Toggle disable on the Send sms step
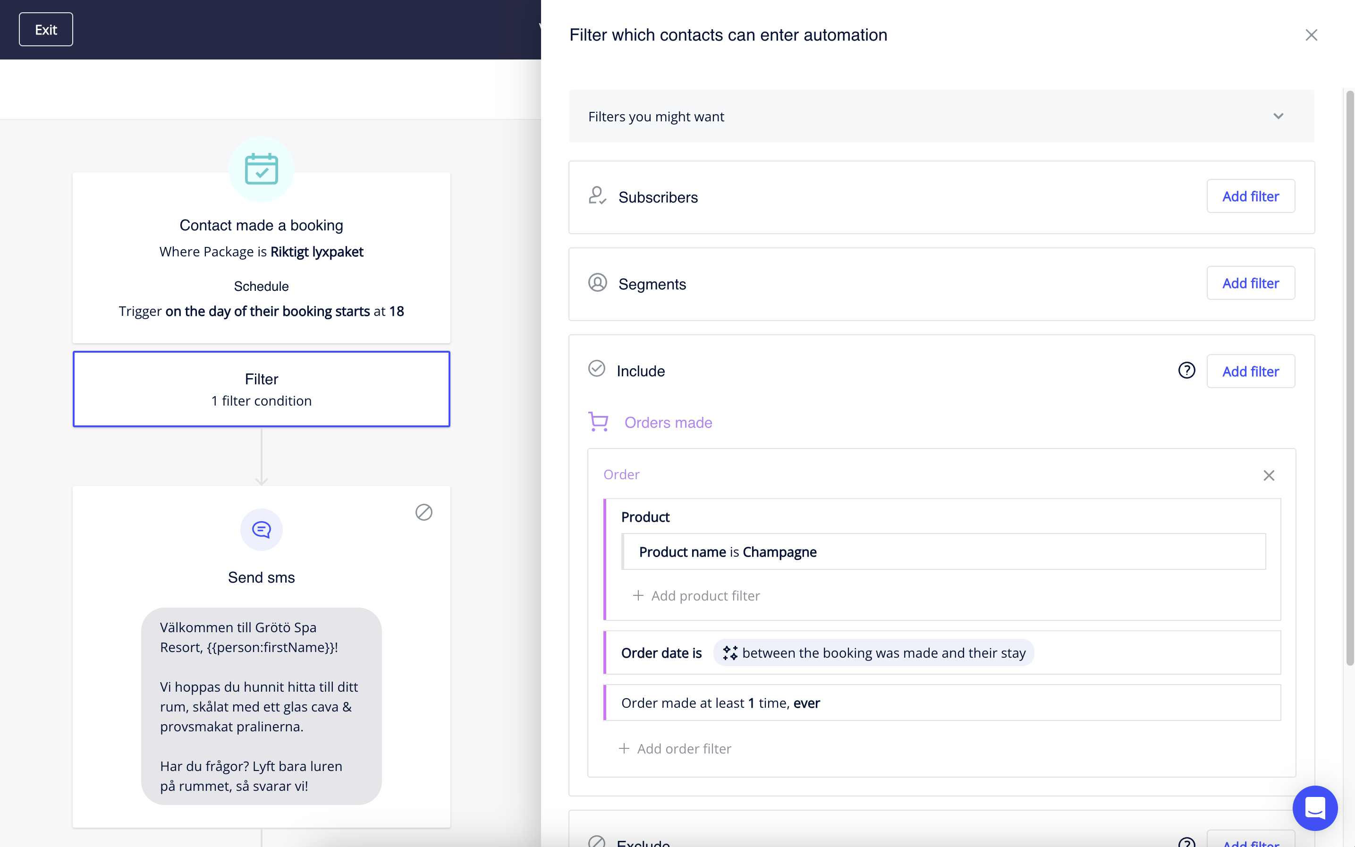This screenshot has width=1355, height=847. (x=424, y=511)
